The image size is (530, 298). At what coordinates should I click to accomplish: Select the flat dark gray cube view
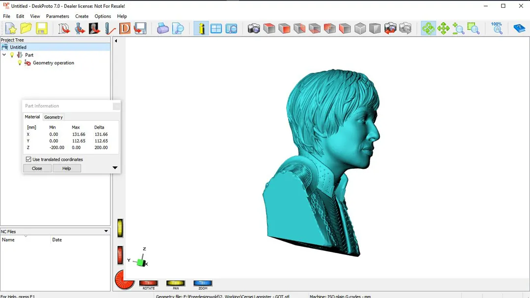click(x=375, y=28)
